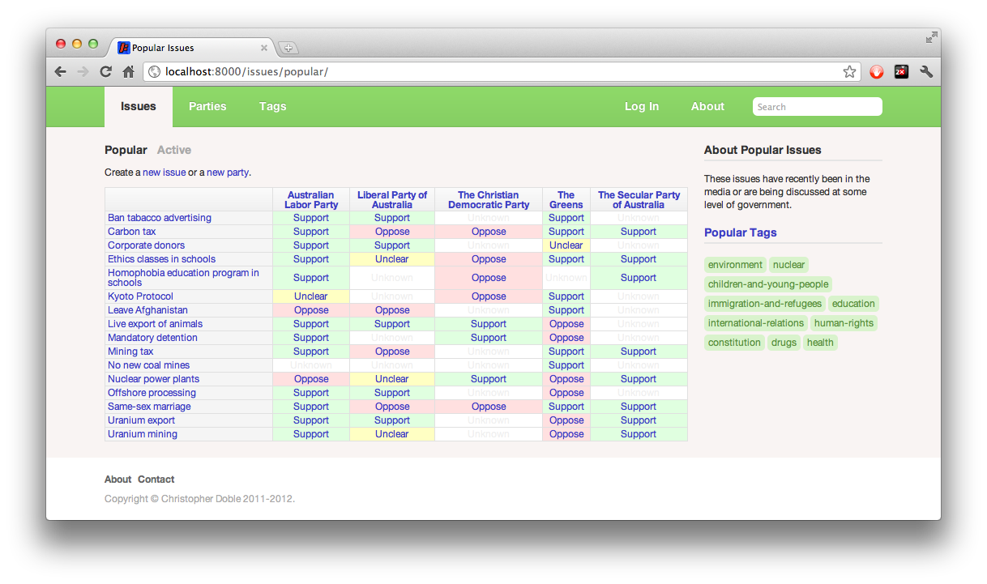Go back with the browser back arrow
This screenshot has width=987, height=584.
coord(61,71)
